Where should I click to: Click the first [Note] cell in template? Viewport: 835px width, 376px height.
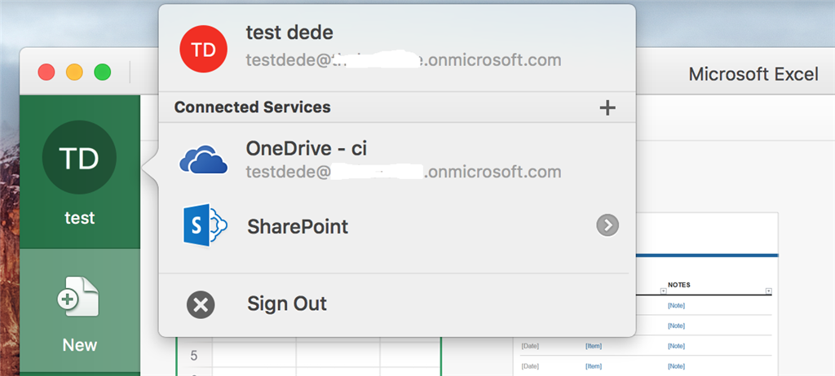click(x=676, y=305)
